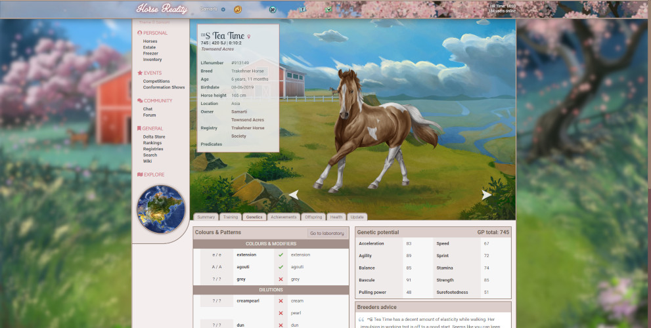Screen dimensions: 651x328
Task: Open the green envelope messages icon
Action: [x=328, y=9]
